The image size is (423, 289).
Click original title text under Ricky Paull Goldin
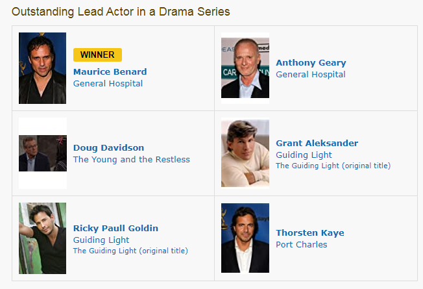130,251
